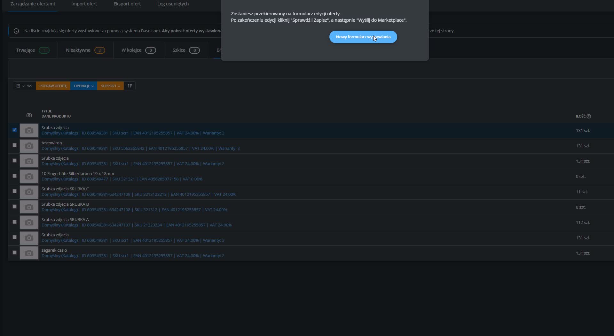Click the zegarek casio offer title
Image resolution: width=614 pixels, height=336 pixels.
point(54,250)
